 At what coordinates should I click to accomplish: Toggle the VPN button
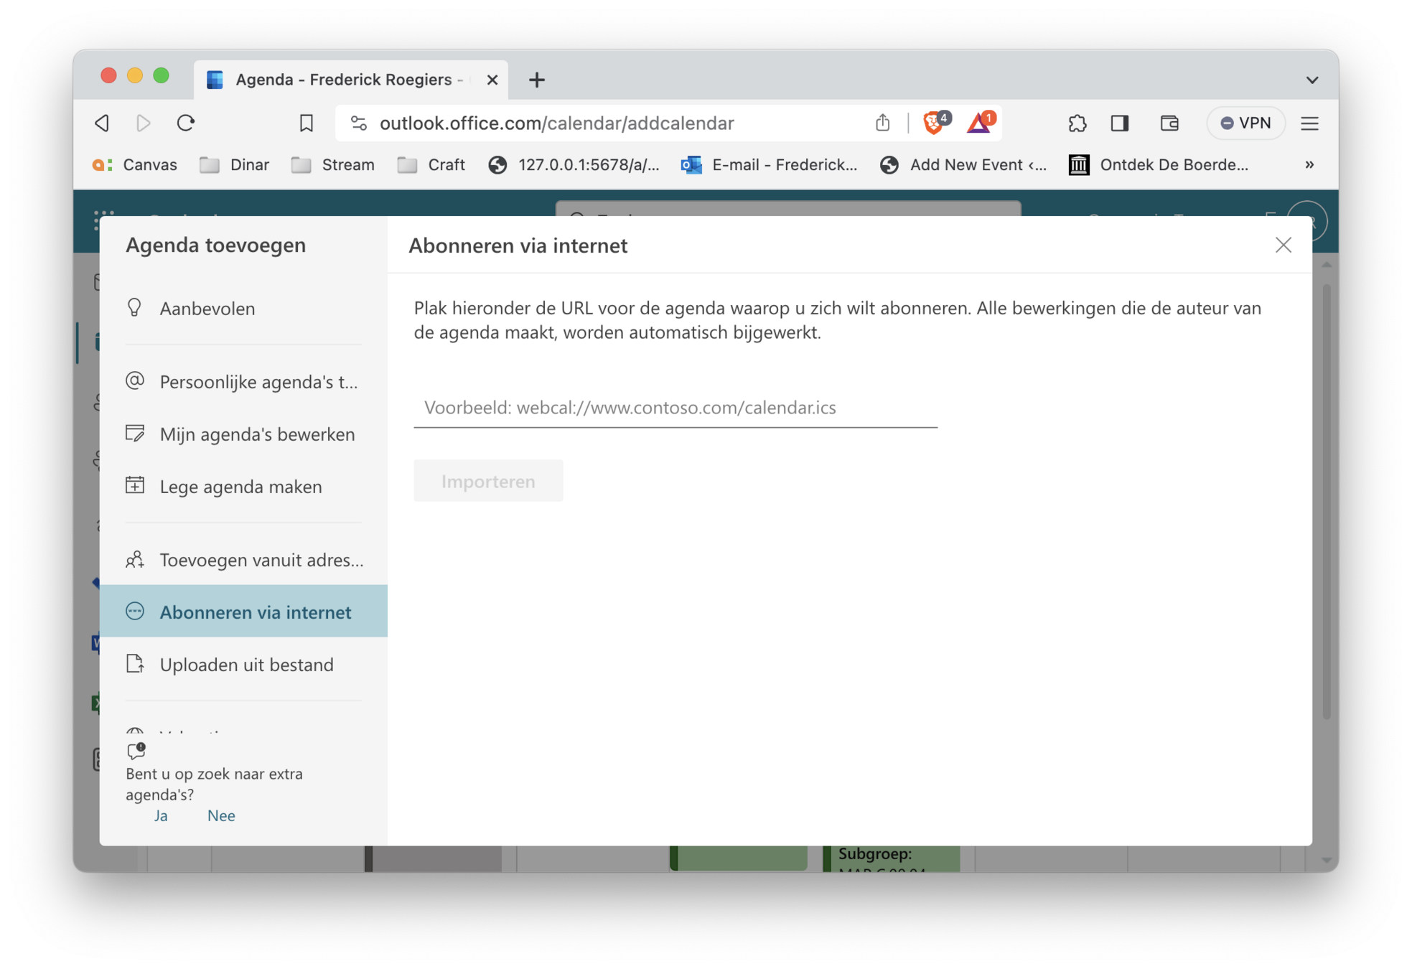tap(1246, 123)
